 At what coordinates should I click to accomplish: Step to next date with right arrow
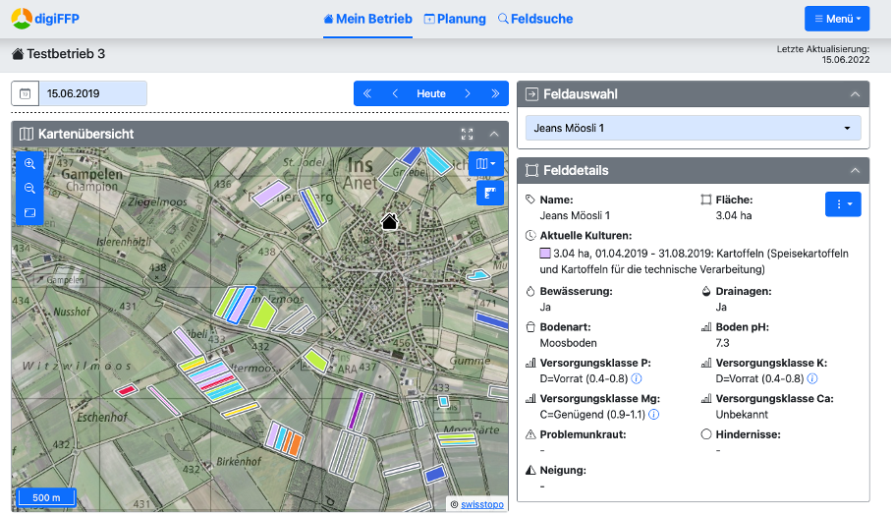[x=468, y=94]
